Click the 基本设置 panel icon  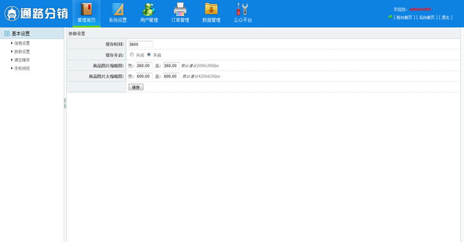(7, 33)
